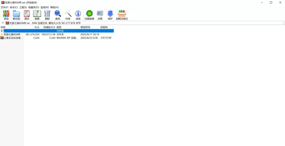The image size is (285, 146).
Task: Open the Help (帮助) menu
Action: click(x=55, y=7)
